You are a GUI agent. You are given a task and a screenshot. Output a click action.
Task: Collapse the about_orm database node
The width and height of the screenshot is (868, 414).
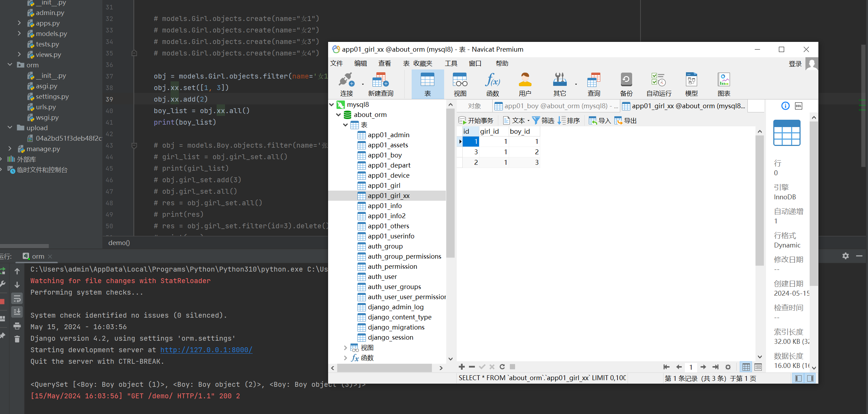(338, 114)
